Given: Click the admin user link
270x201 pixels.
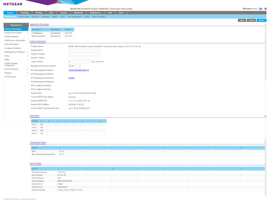Looking at the screenshot, I should coord(255,9).
